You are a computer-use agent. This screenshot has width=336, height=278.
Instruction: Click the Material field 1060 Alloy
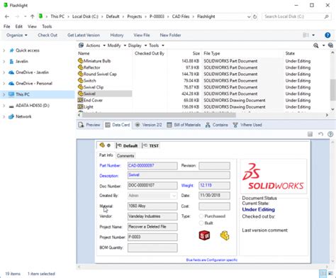point(152,206)
